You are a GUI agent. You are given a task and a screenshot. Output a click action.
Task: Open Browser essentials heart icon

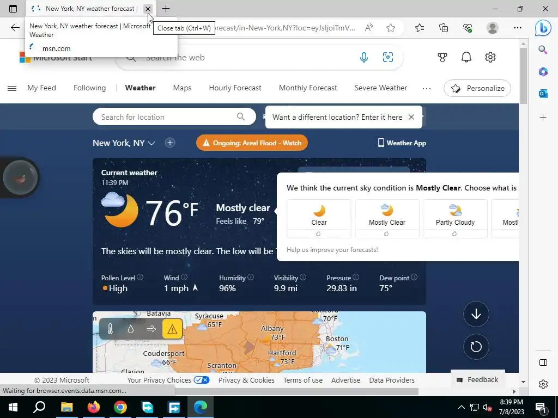click(x=468, y=28)
